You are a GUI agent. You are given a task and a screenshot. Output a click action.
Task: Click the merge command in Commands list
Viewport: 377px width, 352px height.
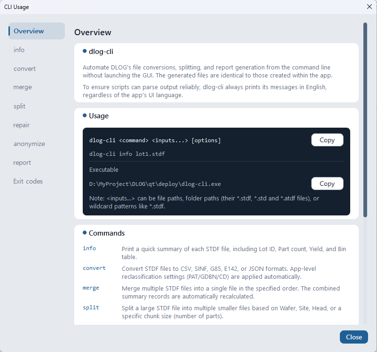91,288
